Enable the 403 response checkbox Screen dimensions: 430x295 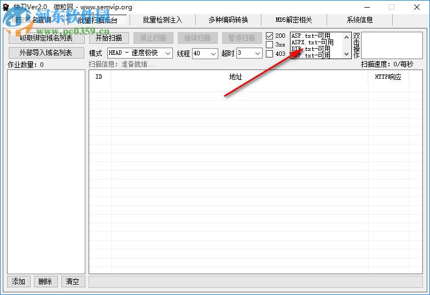tap(270, 54)
